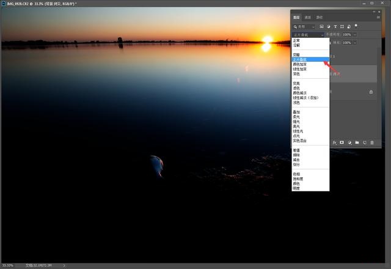The image size is (391, 269).
Task: Click the Photoshop document icon in title bar
Action: (x=4, y=3)
